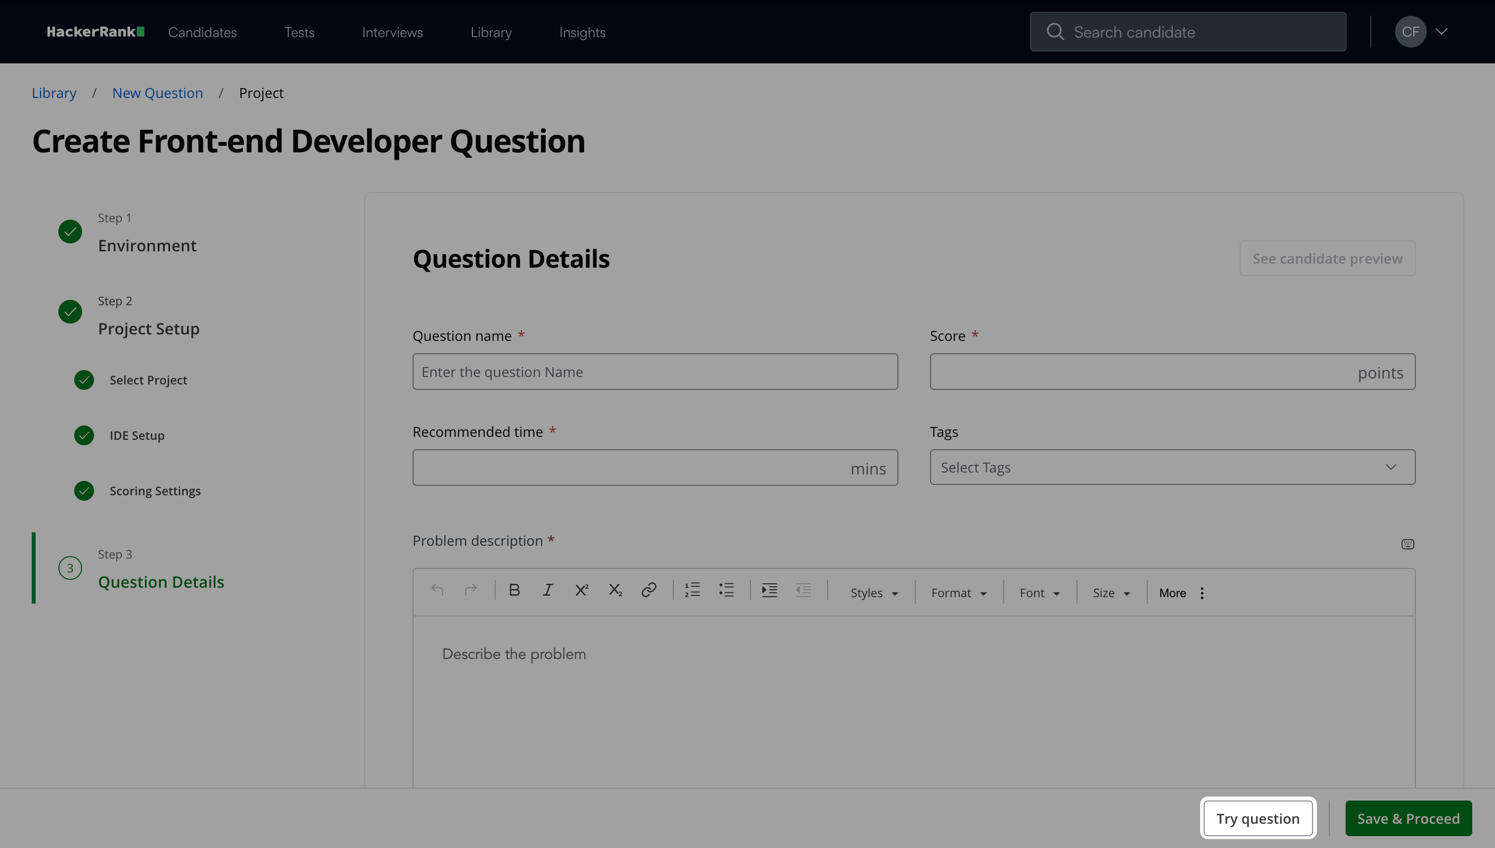Image resolution: width=1495 pixels, height=848 pixels.
Task: Follow the New Question breadcrumb link
Action: pyautogui.click(x=157, y=93)
